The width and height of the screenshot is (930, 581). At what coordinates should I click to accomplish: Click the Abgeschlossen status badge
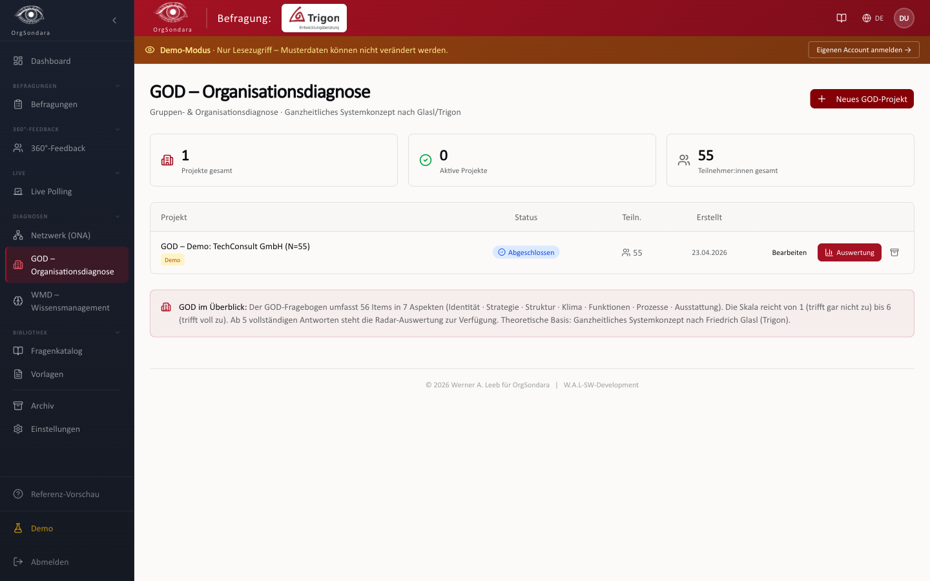pyautogui.click(x=526, y=252)
